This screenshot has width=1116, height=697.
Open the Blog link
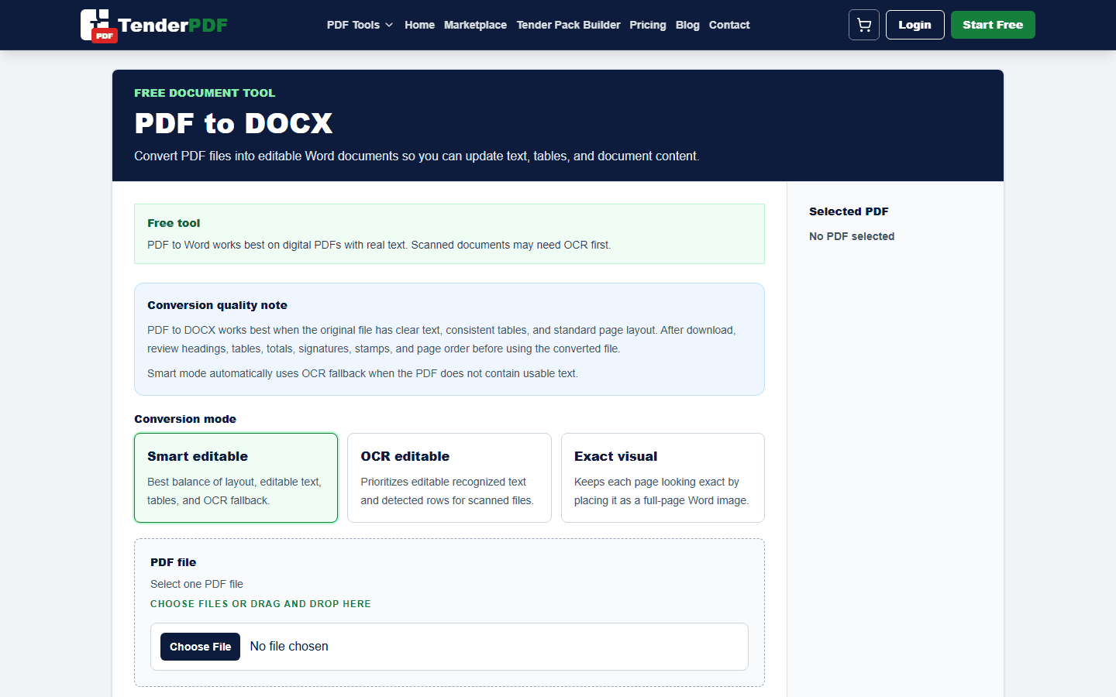point(687,25)
